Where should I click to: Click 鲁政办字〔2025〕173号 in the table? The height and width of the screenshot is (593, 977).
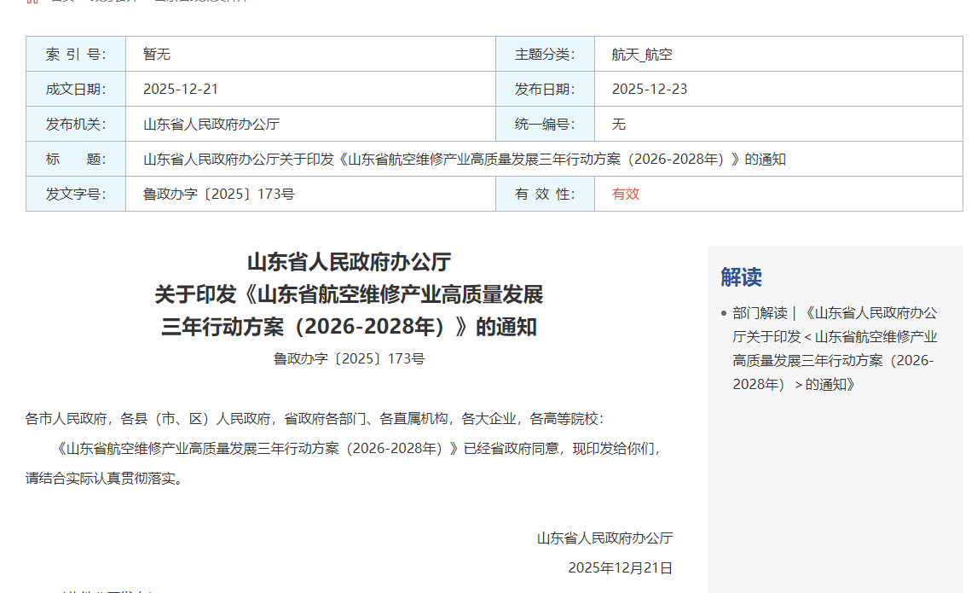click(219, 194)
